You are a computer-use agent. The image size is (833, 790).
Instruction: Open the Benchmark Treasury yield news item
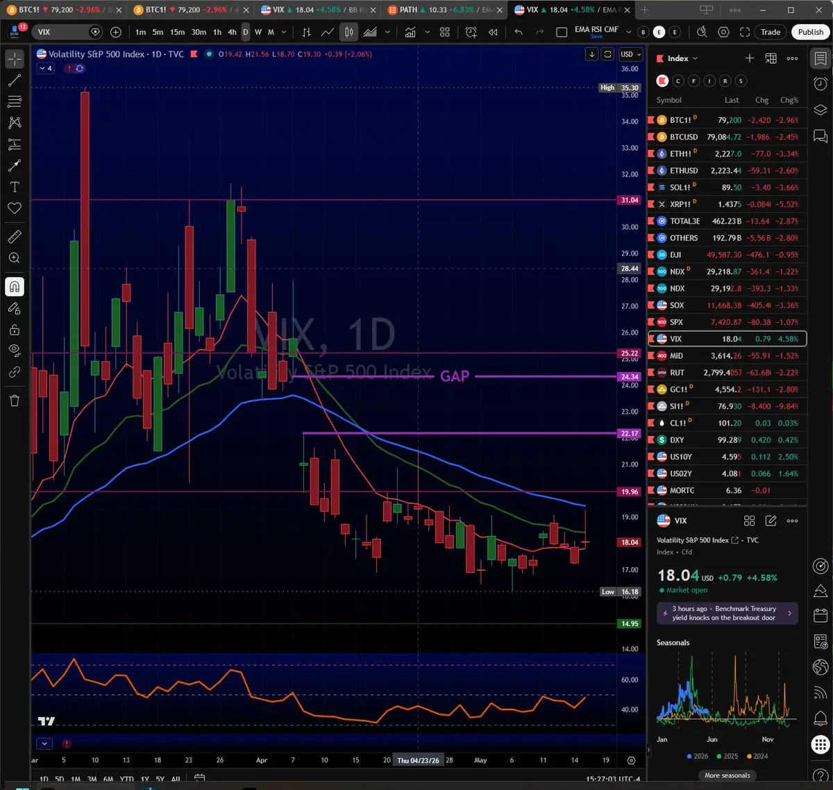tap(727, 613)
